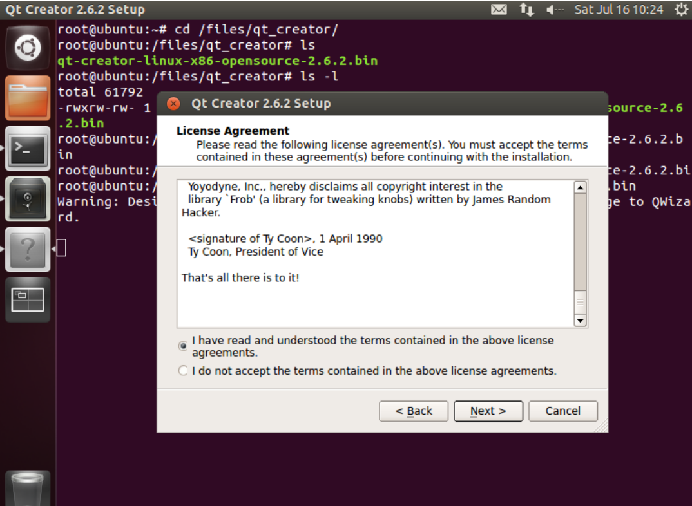Click the Next > button

point(488,411)
